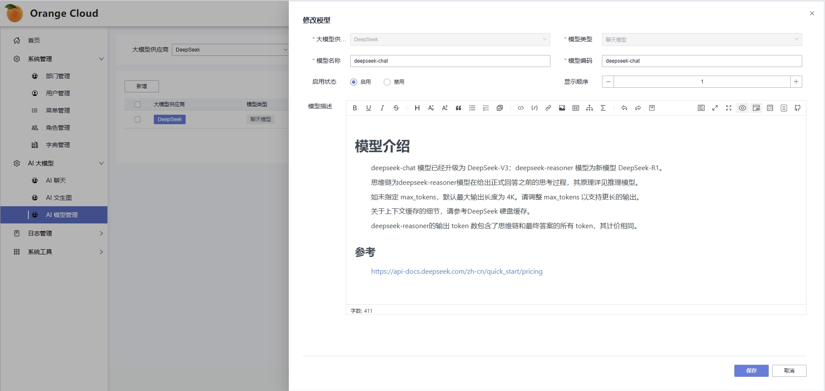Click the DeepSeek tag in table row
The height and width of the screenshot is (391, 825).
pos(170,119)
